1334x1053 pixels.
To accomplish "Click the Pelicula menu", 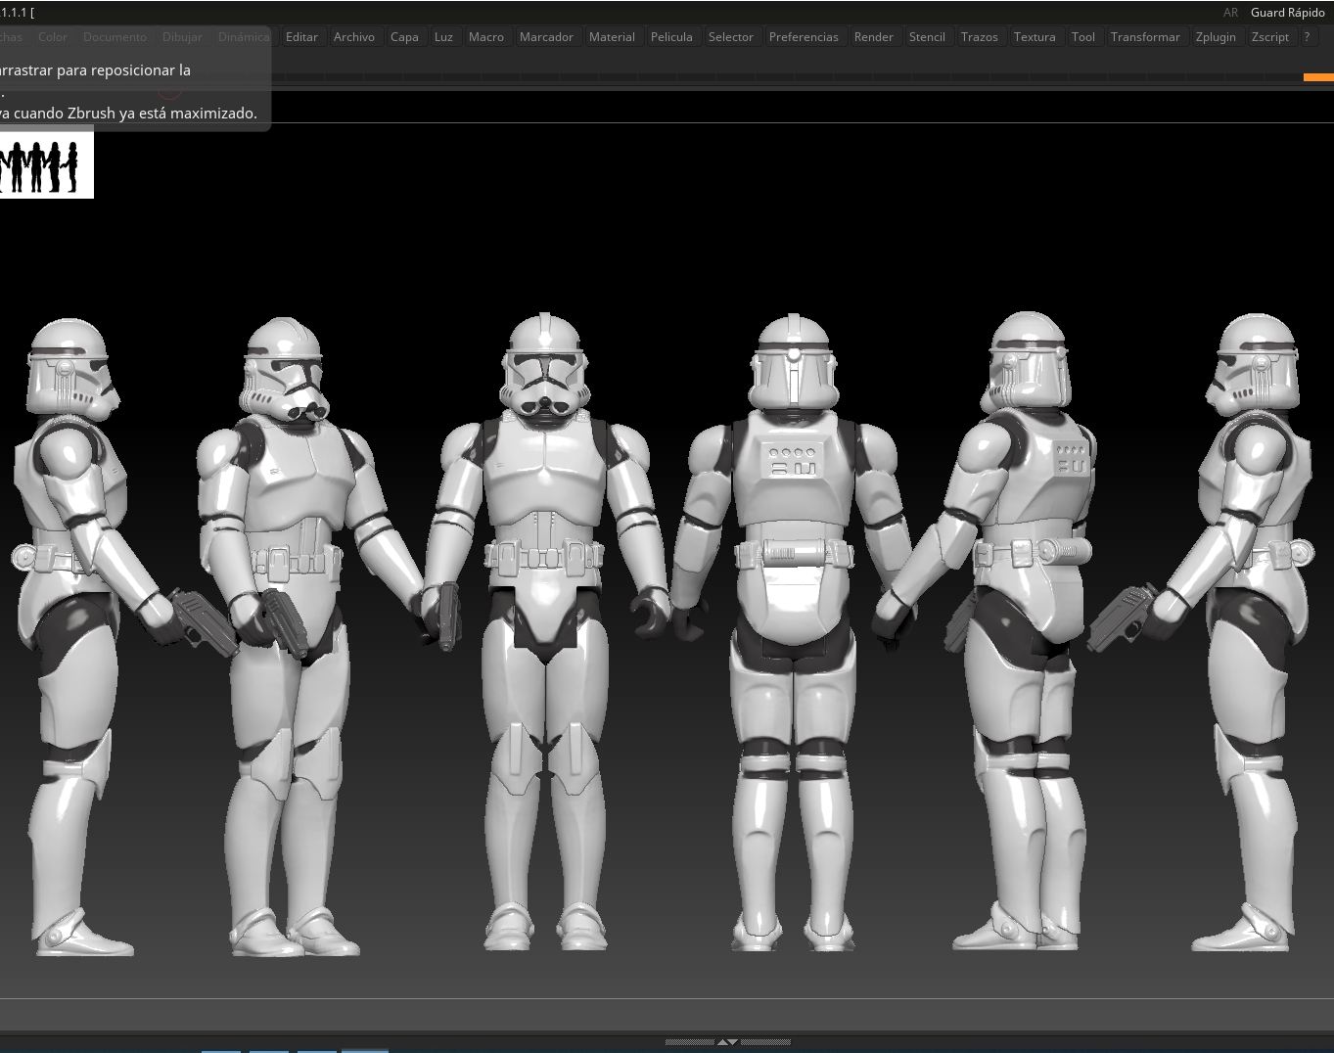I will pyautogui.click(x=671, y=37).
